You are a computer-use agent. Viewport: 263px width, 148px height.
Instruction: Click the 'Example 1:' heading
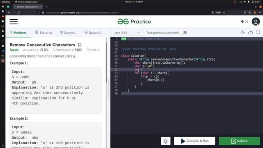point(18,63)
